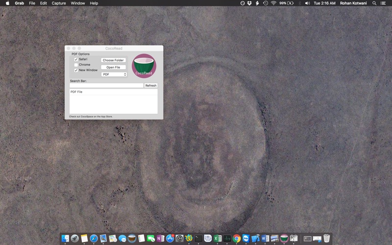Click the clock showing Tue 2:16 AM
Viewport: 392px width, 245px height.
coord(324,3)
